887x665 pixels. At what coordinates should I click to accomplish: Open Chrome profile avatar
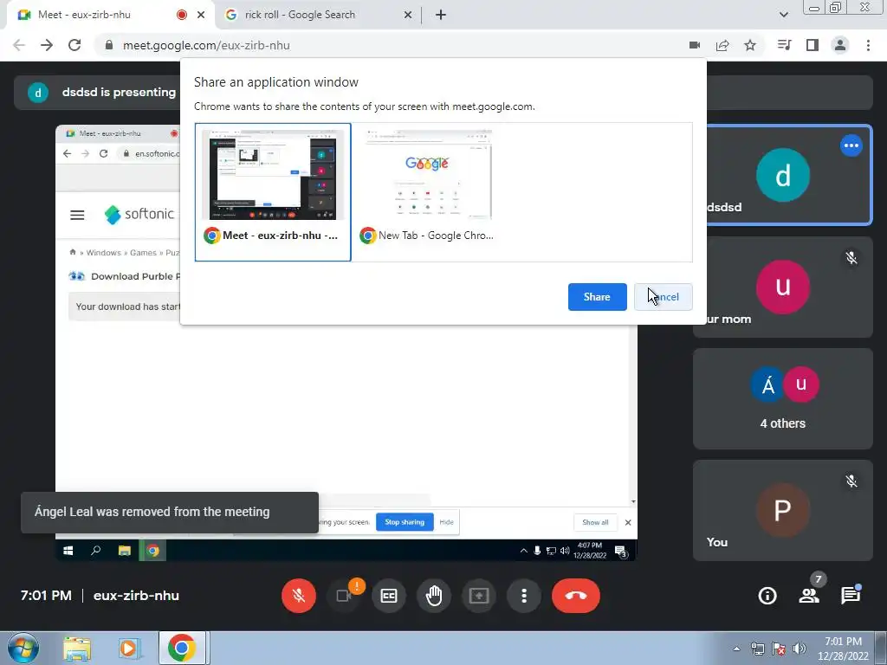840,45
